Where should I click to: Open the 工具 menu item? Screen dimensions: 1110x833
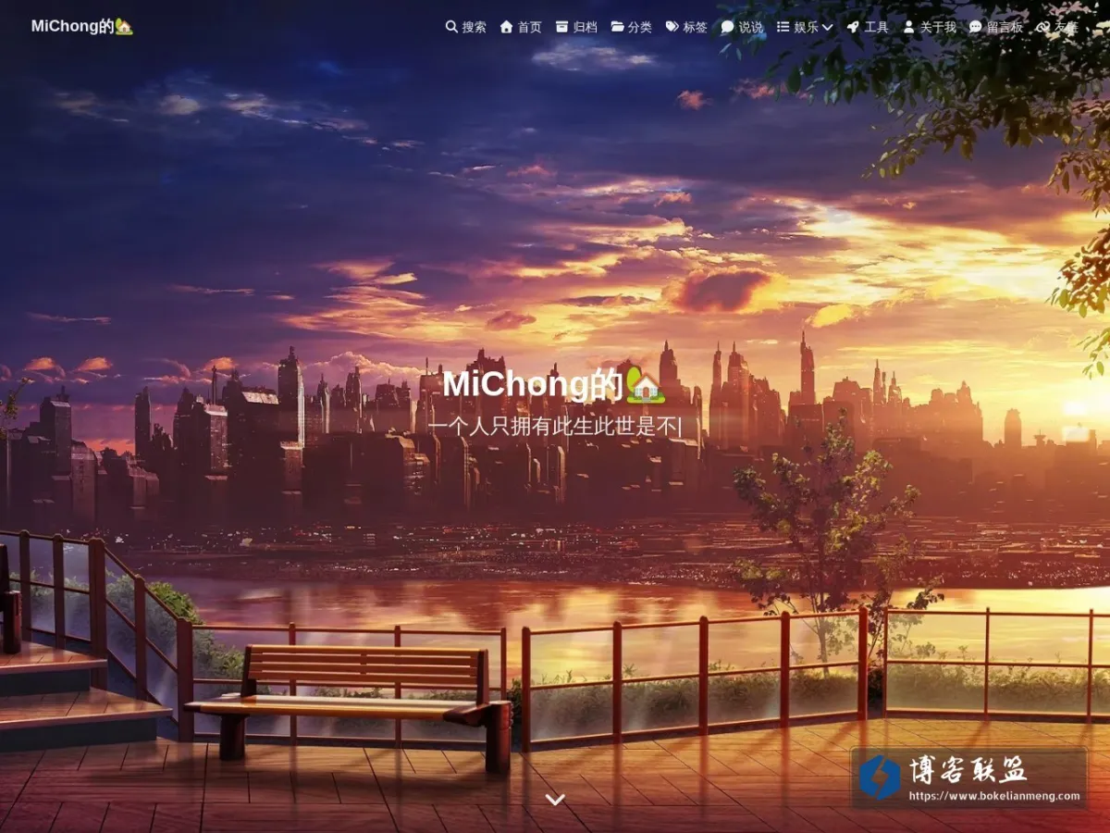(x=868, y=27)
